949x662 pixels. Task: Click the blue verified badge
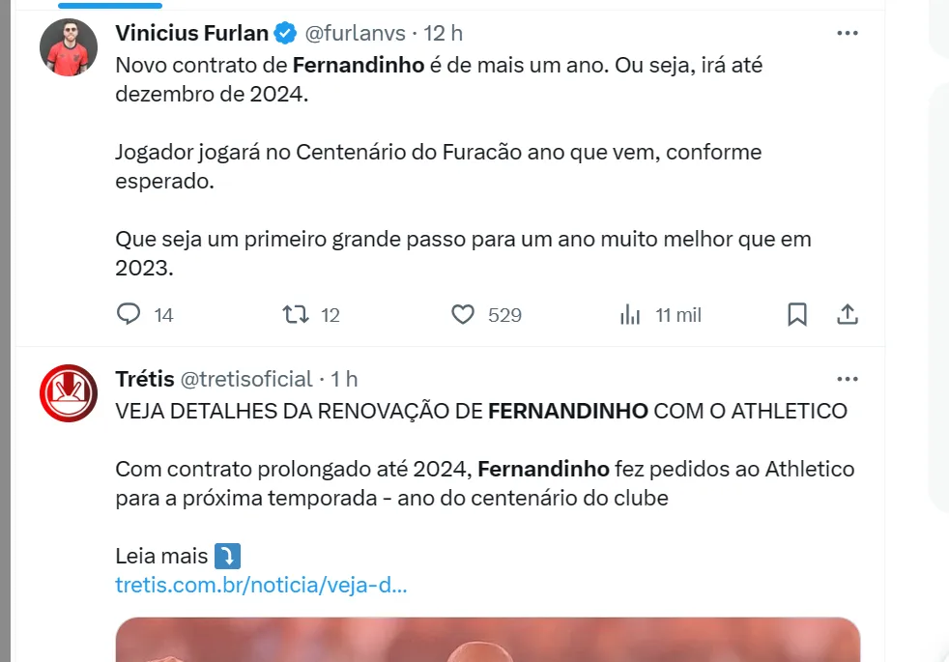point(285,33)
